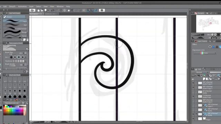Image resolution: width=221 pixels, height=124 pixels.
Task: Open the View menu
Action: pos(45,7)
